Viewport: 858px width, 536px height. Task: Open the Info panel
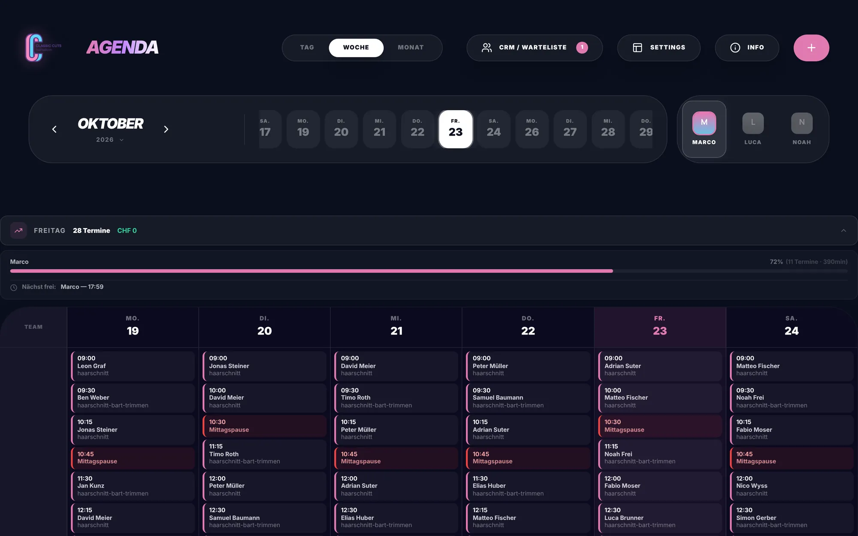[747, 48]
